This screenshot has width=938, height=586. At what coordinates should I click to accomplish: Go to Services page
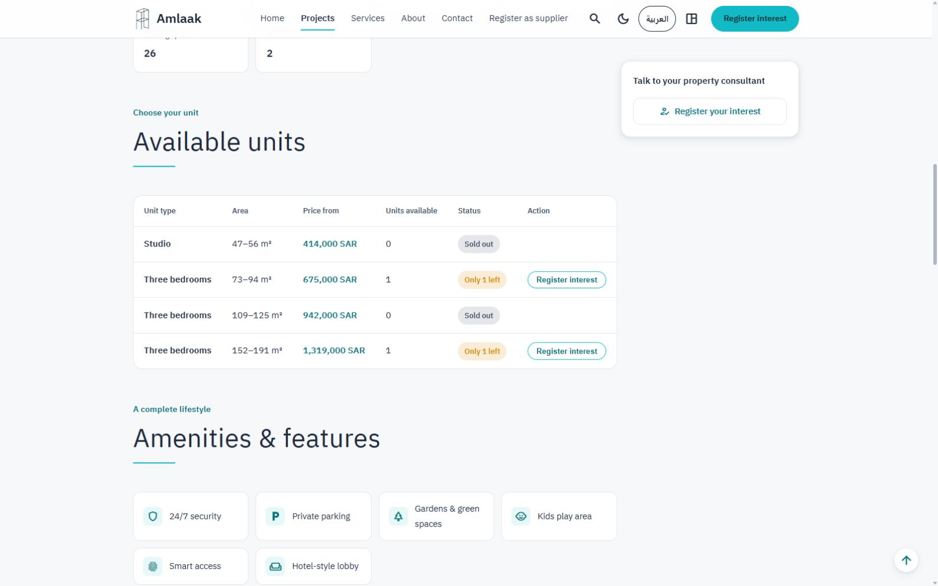click(x=368, y=18)
